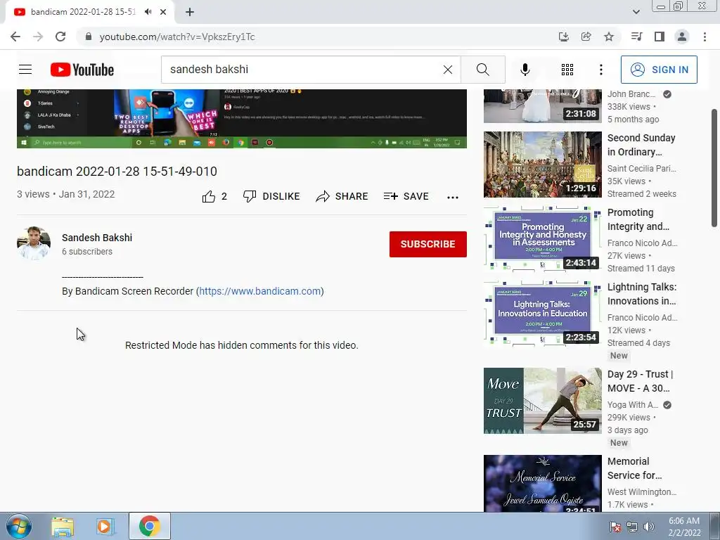Image resolution: width=720 pixels, height=540 pixels.
Task: Open Chrome profile avatar
Action: coord(682,37)
